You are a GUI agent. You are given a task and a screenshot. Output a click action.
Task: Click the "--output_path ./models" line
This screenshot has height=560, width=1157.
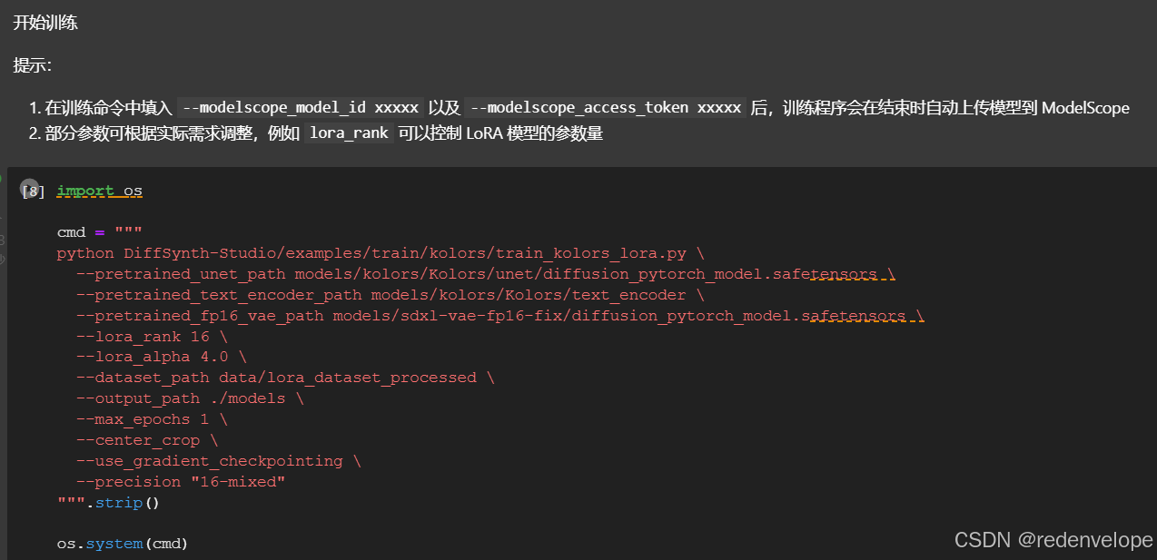click(190, 398)
